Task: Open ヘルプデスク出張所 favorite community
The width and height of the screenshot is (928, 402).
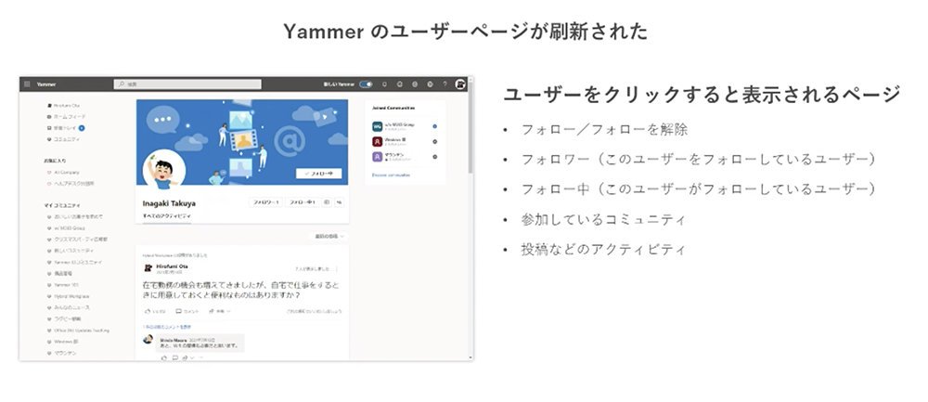Action: click(70, 184)
